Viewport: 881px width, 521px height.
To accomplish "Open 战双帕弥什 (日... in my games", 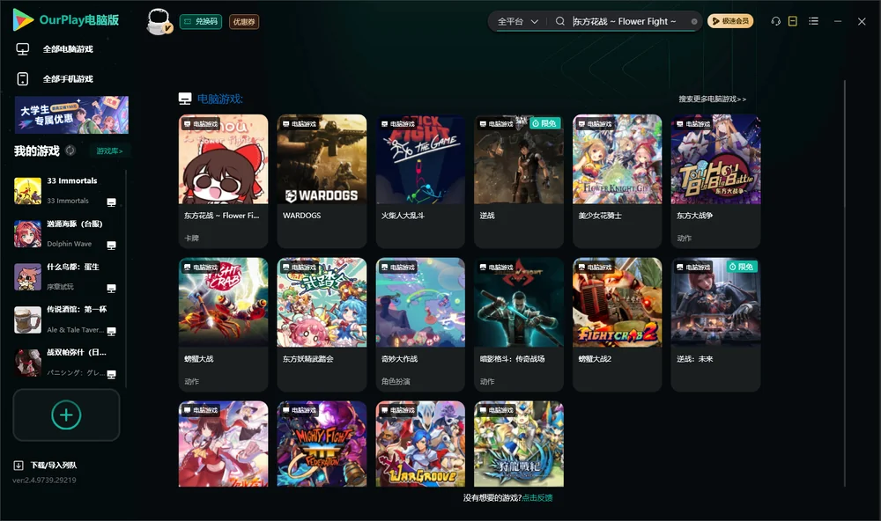I will point(66,363).
